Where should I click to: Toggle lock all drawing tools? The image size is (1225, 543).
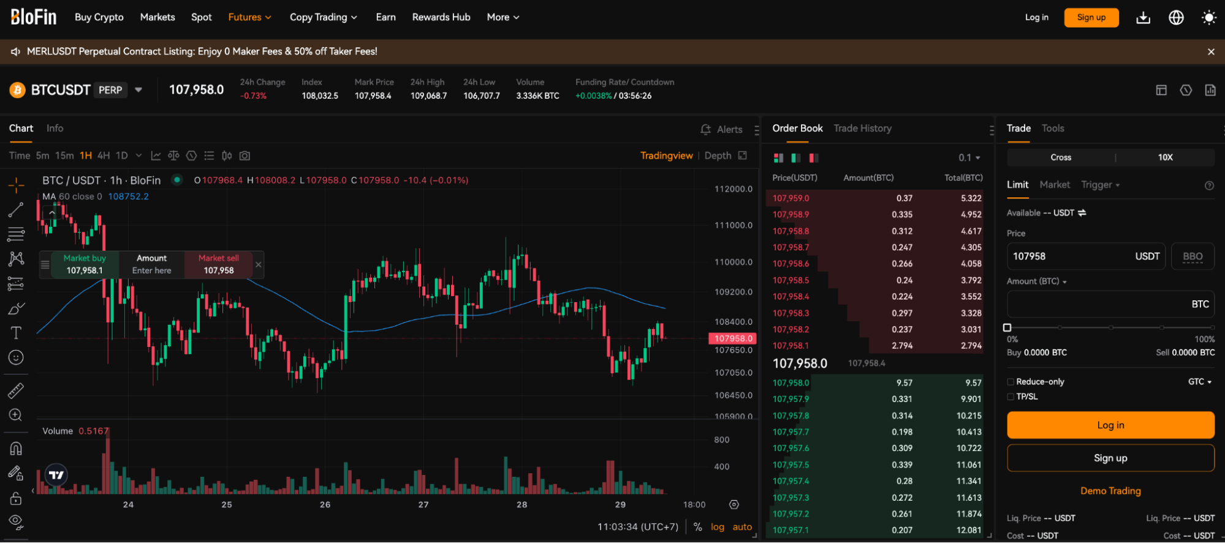(16, 498)
